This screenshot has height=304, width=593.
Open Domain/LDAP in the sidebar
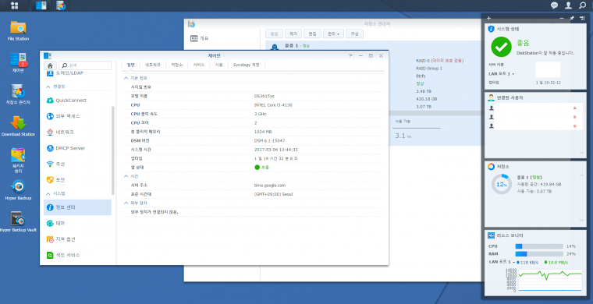77,73
